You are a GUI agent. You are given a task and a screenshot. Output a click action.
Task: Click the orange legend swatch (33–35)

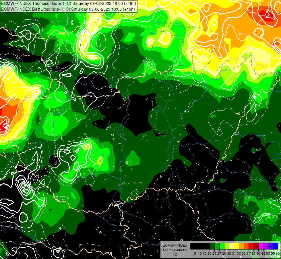241,246
